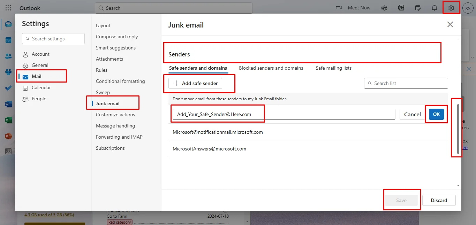
Task: Open the 4.3 GB used storage link
Action: (x=49, y=215)
